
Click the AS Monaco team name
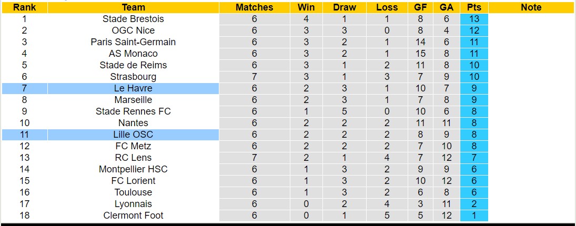pyautogui.click(x=133, y=54)
